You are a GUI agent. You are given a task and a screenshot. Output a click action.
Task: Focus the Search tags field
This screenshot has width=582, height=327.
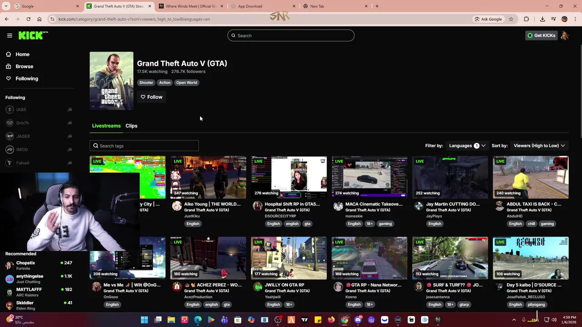(x=144, y=146)
